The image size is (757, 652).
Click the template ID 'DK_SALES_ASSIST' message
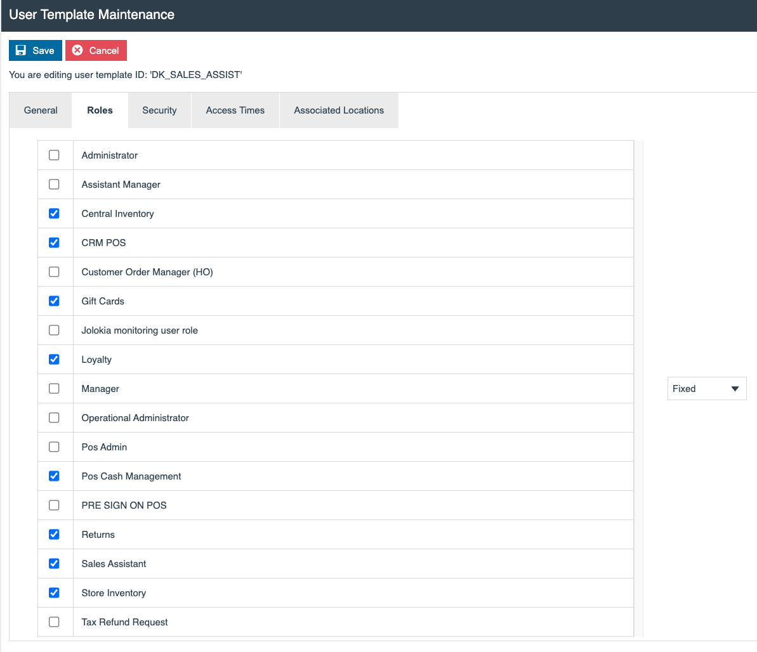coord(126,75)
